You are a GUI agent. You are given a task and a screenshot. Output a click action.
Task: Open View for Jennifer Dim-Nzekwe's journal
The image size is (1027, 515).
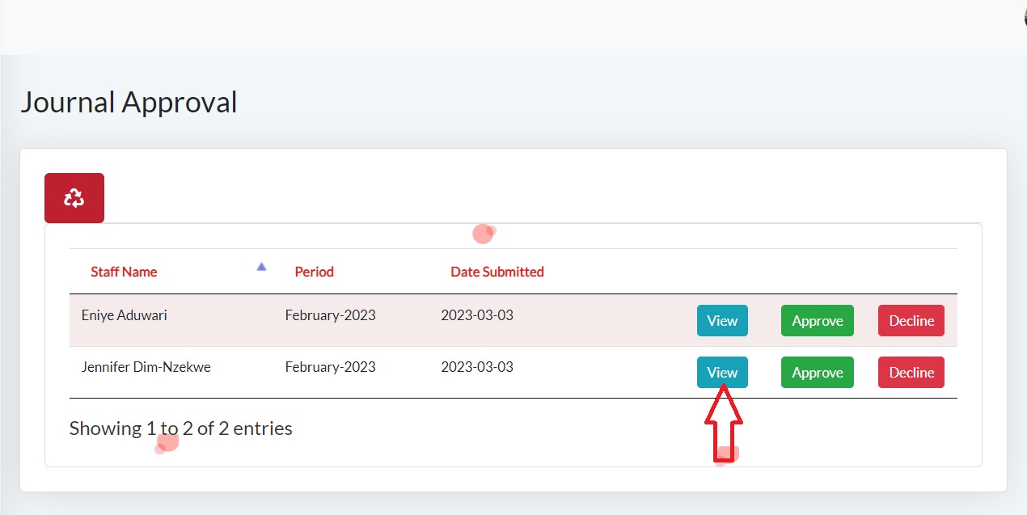click(722, 373)
